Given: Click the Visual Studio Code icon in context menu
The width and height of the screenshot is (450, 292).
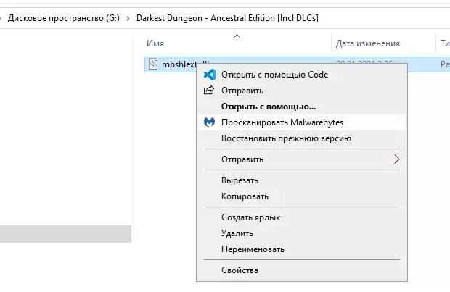Looking at the screenshot, I should click(210, 75).
